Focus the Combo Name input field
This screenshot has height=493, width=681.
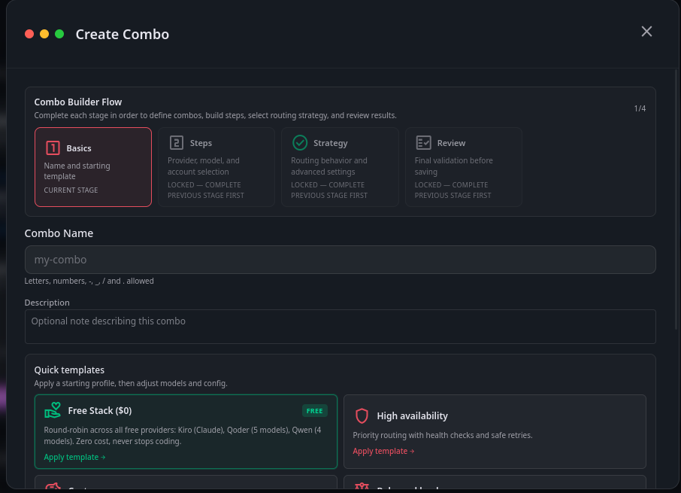[340, 260]
